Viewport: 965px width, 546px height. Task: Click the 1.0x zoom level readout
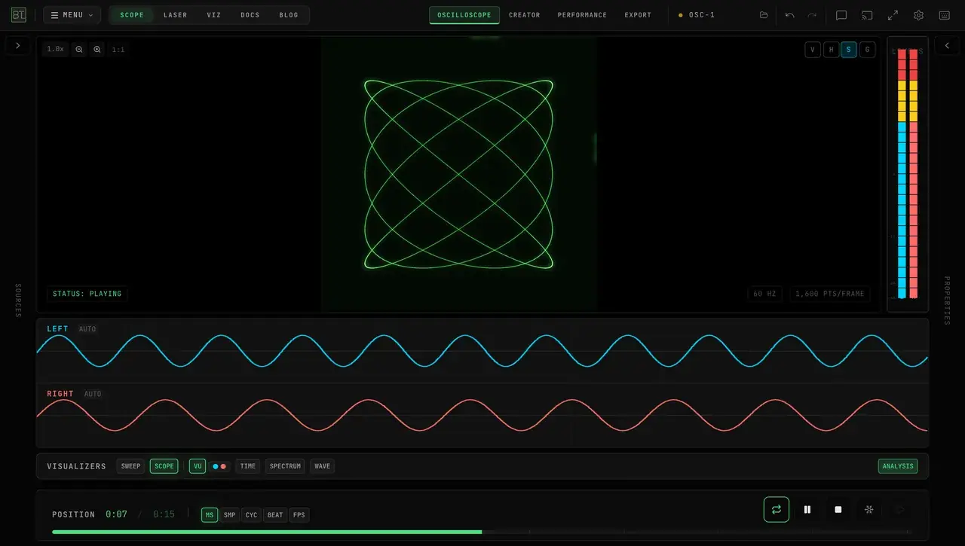point(55,49)
